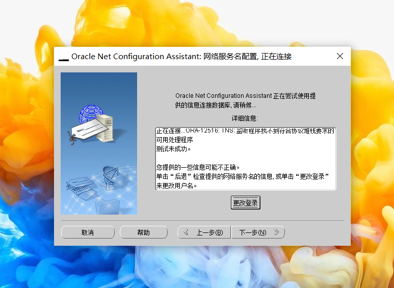This screenshot has width=394, height=288.
Task: Open help via 帮助 button
Action: pyautogui.click(x=143, y=232)
